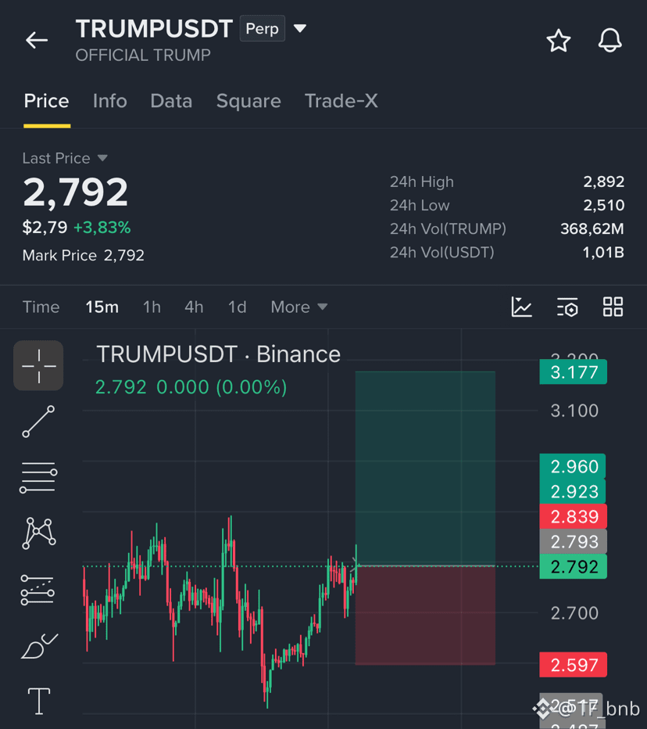The image size is (647, 729).
Task: Click the 2.960 green price label
Action: 573,466
